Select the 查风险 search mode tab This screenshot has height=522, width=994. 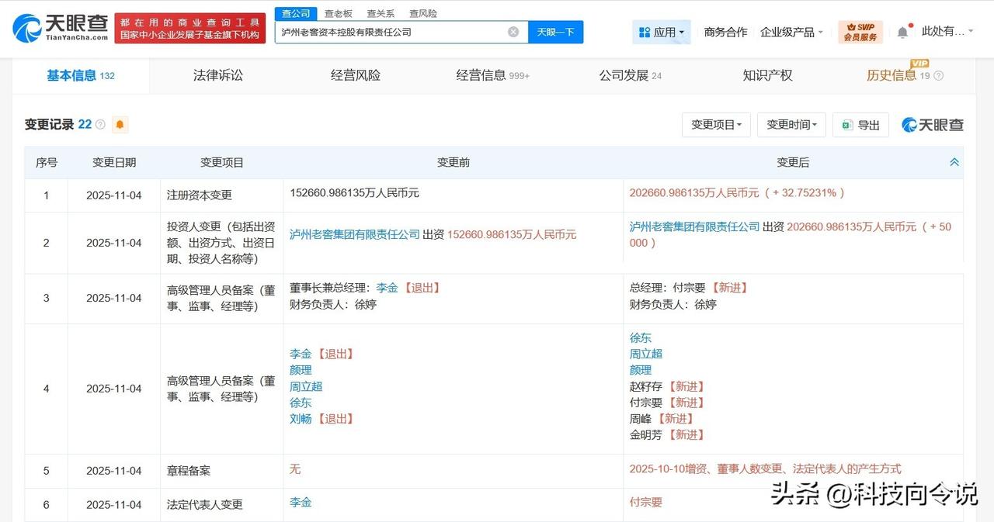tap(423, 13)
